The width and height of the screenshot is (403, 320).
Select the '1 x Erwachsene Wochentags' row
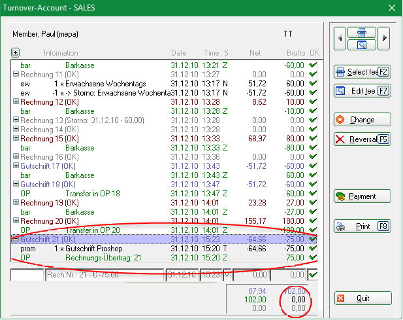pos(164,84)
